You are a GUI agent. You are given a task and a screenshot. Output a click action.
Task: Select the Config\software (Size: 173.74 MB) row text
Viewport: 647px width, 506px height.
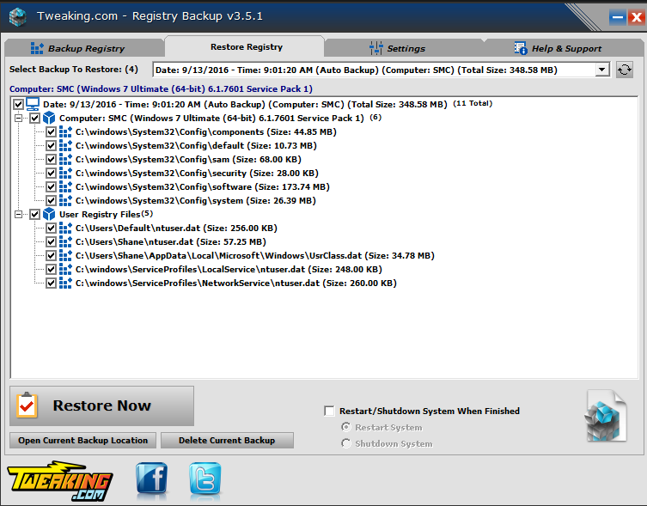pos(203,187)
